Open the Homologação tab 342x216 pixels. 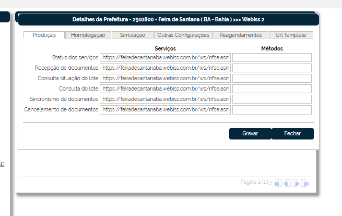(88, 35)
